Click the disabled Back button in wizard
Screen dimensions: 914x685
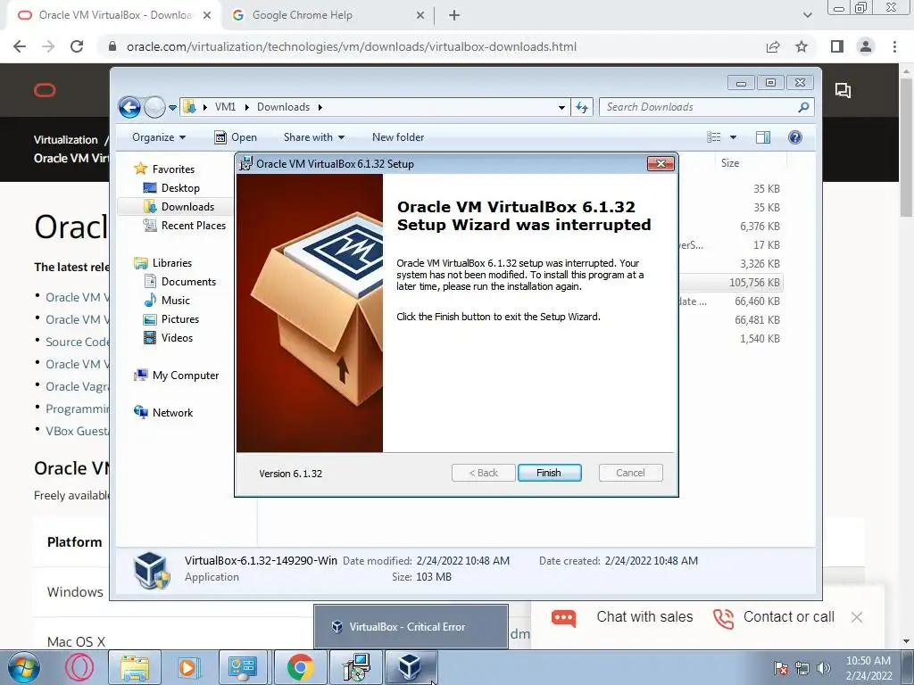pyautogui.click(x=483, y=473)
